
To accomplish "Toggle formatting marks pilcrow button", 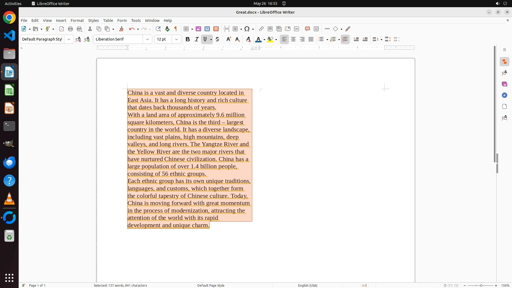I will [x=176, y=29].
